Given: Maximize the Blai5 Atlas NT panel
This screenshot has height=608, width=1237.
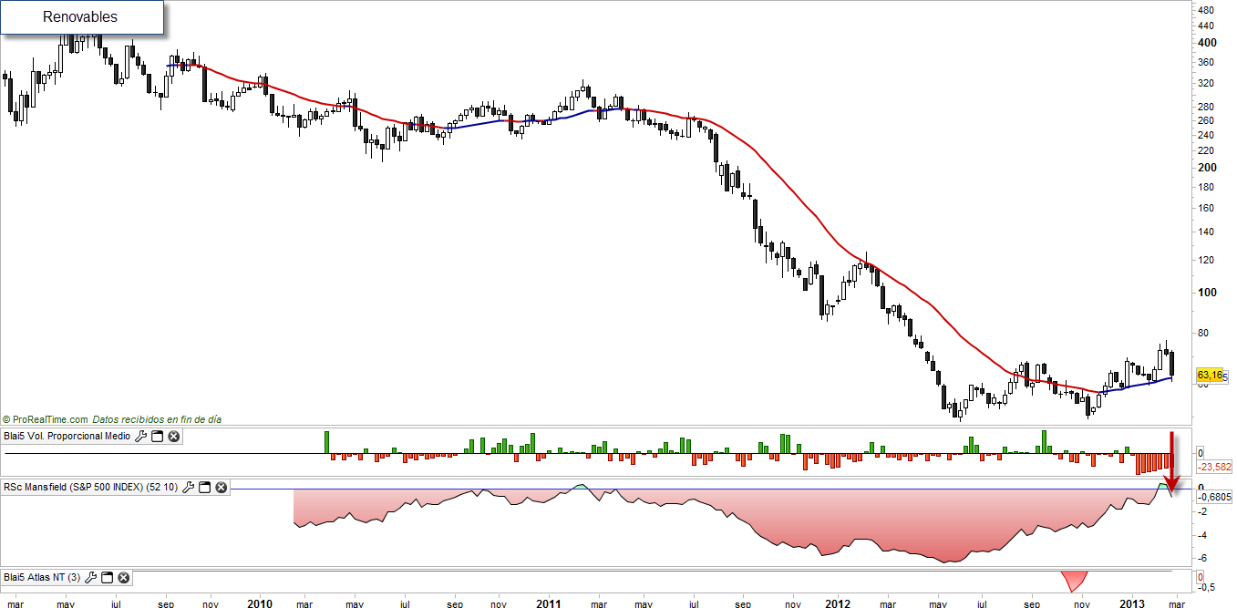Looking at the screenshot, I should [x=108, y=578].
